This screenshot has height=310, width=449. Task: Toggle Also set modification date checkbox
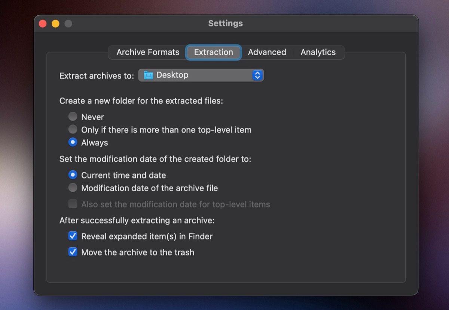click(73, 204)
